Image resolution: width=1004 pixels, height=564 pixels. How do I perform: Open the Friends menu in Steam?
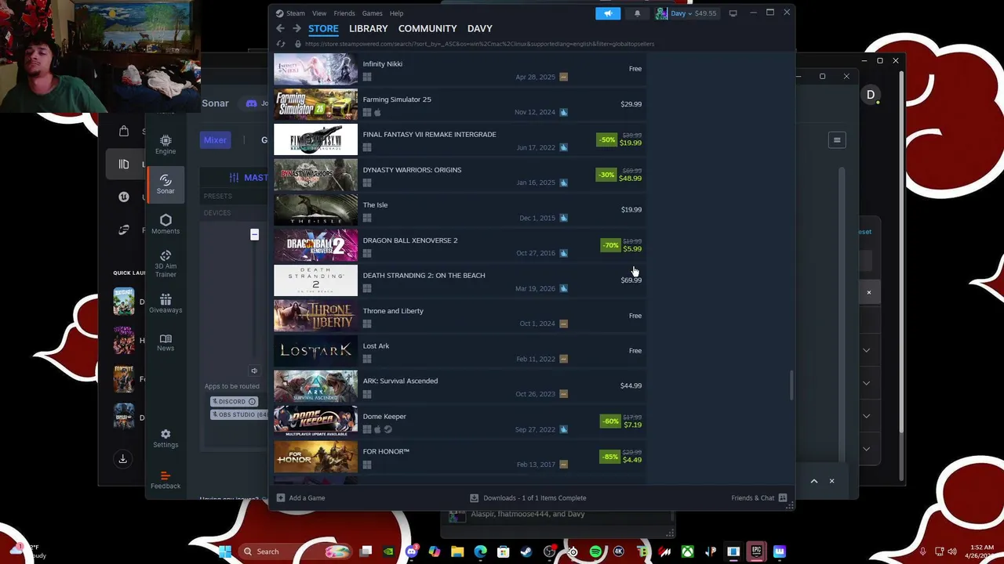pos(344,13)
